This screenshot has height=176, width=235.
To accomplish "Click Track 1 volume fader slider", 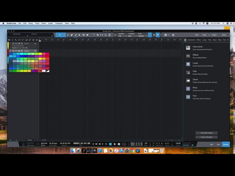I will point(18,45).
